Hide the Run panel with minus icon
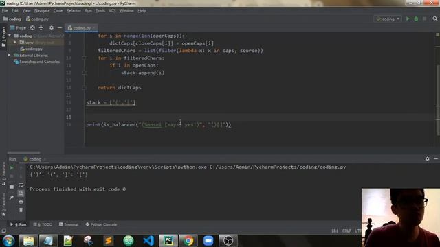440x247 pixels. point(435,158)
